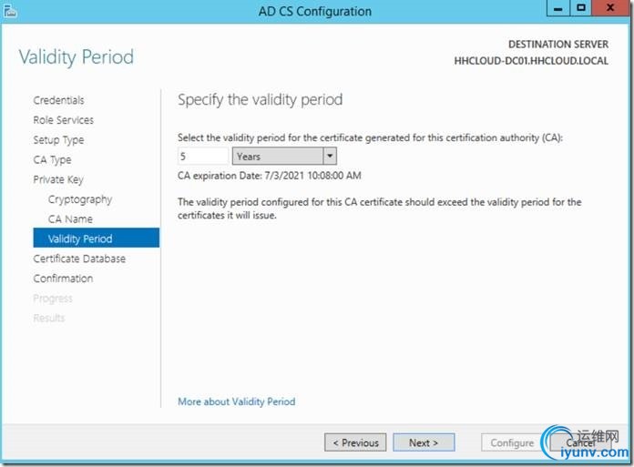Click the validity period number field
This screenshot has height=467, width=634.
(203, 157)
